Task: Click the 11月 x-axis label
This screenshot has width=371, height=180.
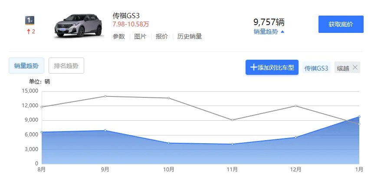Action: (232, 169)
